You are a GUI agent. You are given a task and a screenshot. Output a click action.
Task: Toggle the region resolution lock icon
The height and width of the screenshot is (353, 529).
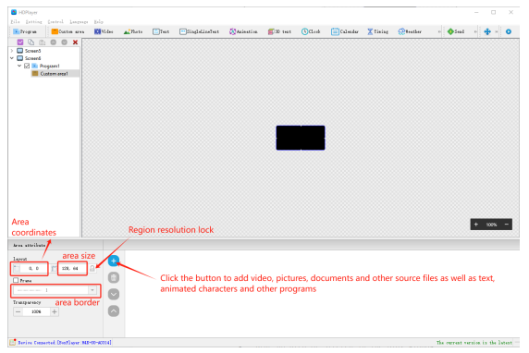click(x=92, y=269)
